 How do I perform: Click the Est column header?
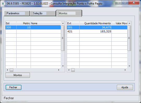tap(11, 23)
